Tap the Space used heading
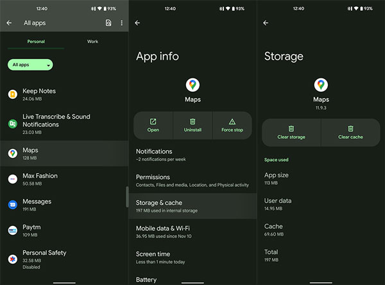Viewport: 385px width, 285px height. (276, 160)
